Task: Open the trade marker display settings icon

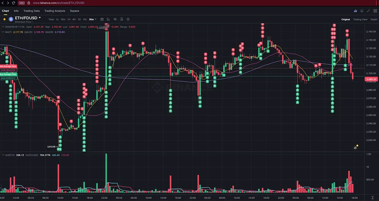Action: (x=121, y=19)
